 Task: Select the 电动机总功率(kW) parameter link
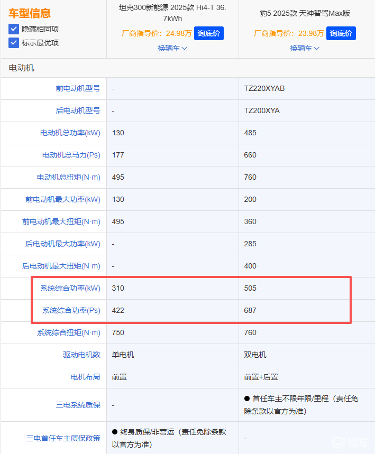70,133
